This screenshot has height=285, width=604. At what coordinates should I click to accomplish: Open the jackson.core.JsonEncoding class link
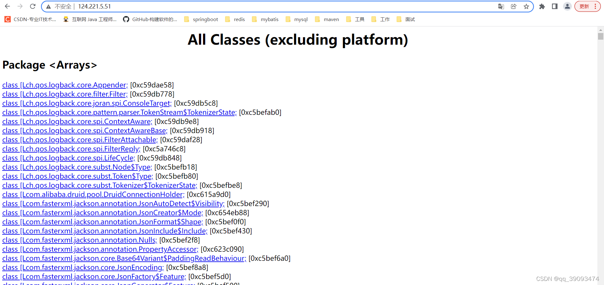tap(83, 267)
